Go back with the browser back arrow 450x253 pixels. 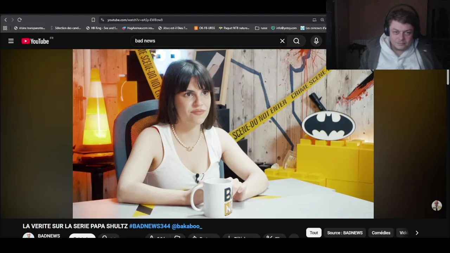(x=5, y=20)
